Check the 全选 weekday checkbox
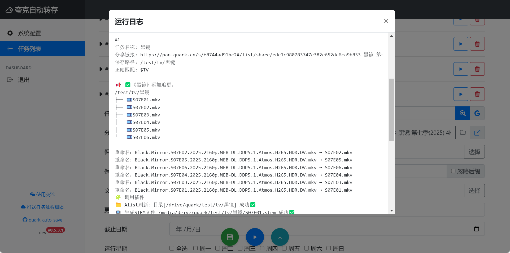 click(172, 248)
